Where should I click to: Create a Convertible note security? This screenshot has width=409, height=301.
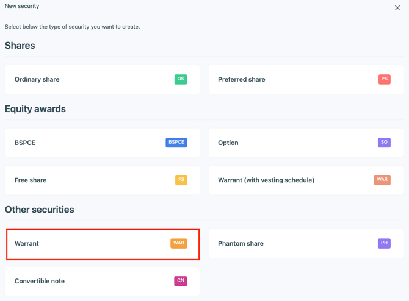[40, 282]
